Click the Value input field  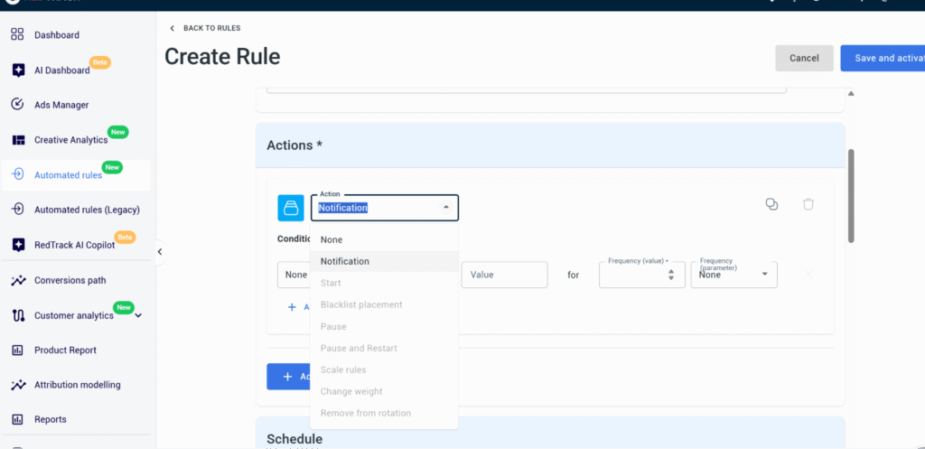point(504,275)
